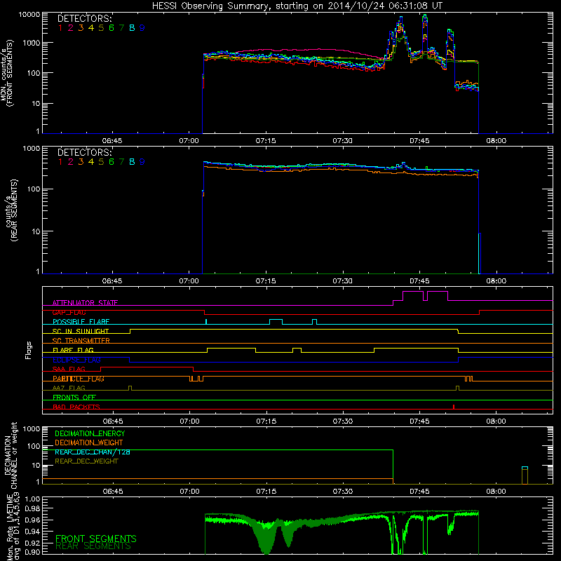Select olive detector 5 in front segments legend

coord(101,28)
